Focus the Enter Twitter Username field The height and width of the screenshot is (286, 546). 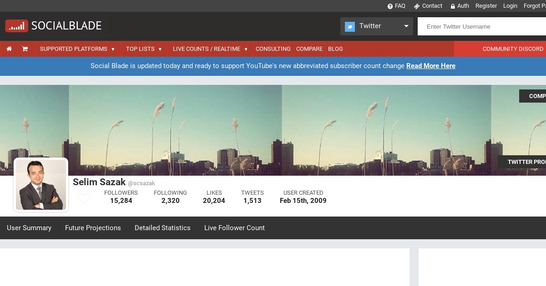[482, 26]
